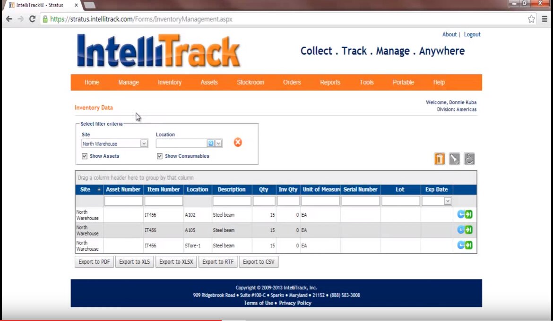
Task: Open the Stockroom menu
Action: click(x=251, y=82)
